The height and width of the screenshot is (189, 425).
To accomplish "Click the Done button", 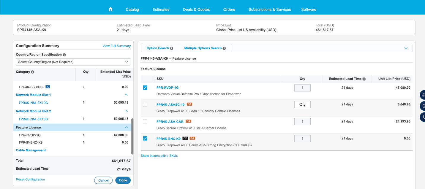I will click(x=123, y=180).
